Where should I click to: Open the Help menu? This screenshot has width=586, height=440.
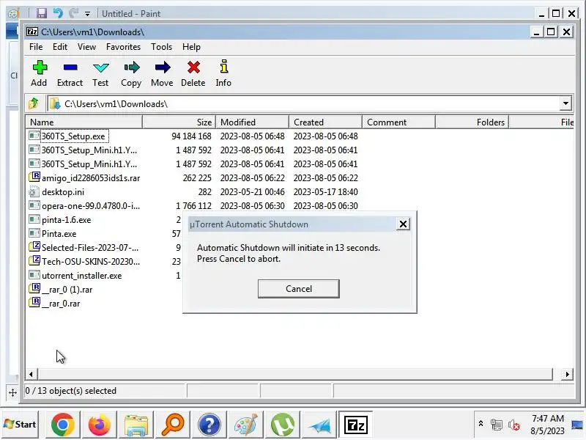(191, 47)
